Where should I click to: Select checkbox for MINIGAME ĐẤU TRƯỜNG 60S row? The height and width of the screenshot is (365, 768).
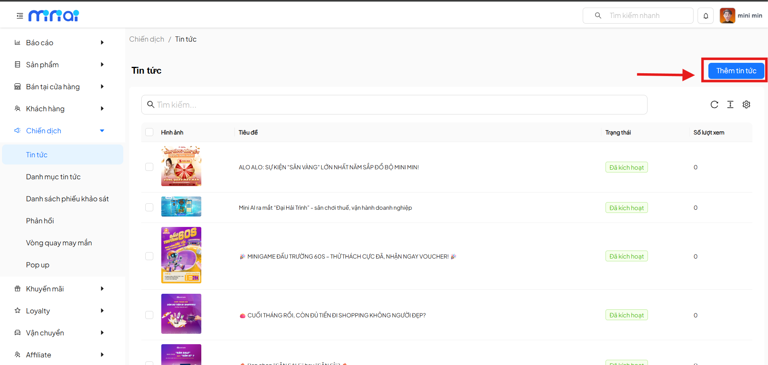(x=149, y=256)
